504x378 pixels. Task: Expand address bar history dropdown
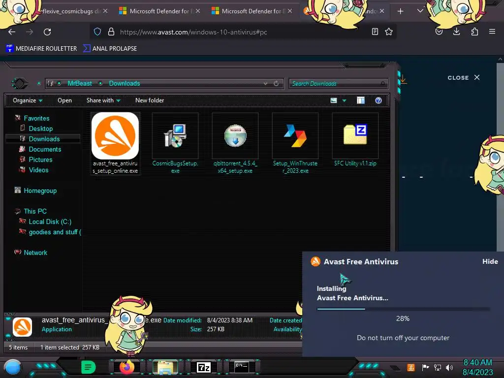click(265, 84)
